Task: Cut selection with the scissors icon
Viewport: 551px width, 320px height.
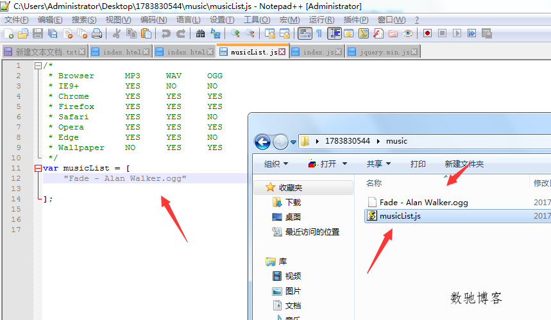Action: pyautogui.click(x=116, y=34)
